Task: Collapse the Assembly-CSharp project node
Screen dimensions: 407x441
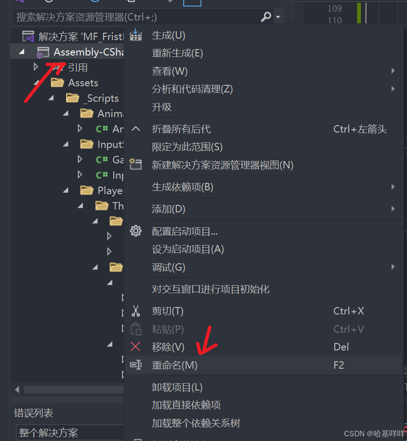Action: pos(21,52)
